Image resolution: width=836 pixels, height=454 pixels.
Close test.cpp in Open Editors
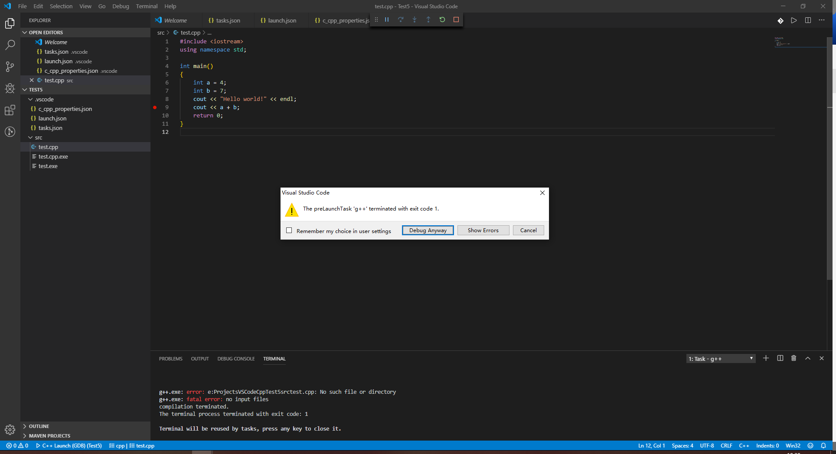tap(32, 80)
